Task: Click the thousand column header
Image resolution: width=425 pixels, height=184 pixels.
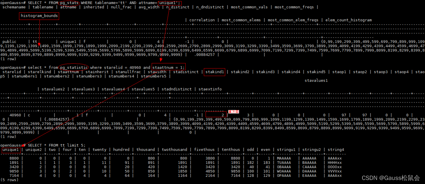Action: pos(146,150)
